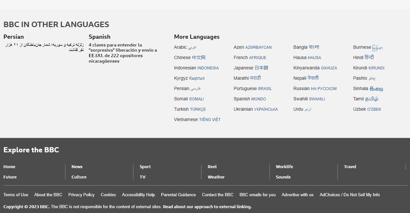410x213 pixels.
Task: Click Contact the BBC
Action: click(x=217, y=195)
